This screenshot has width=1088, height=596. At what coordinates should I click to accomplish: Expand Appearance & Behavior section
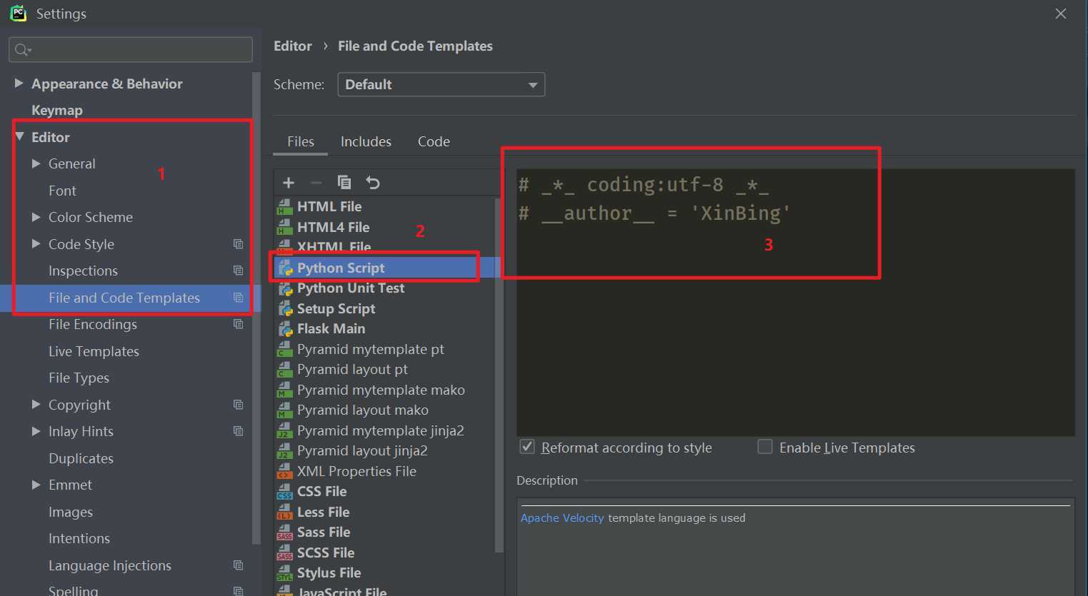[19, 84]
